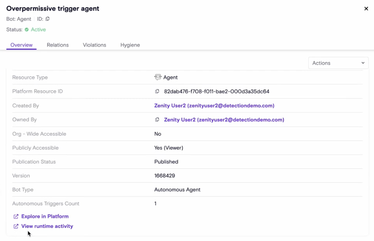Click the external-link icon before View runtime activity

[x=16, y=226]
